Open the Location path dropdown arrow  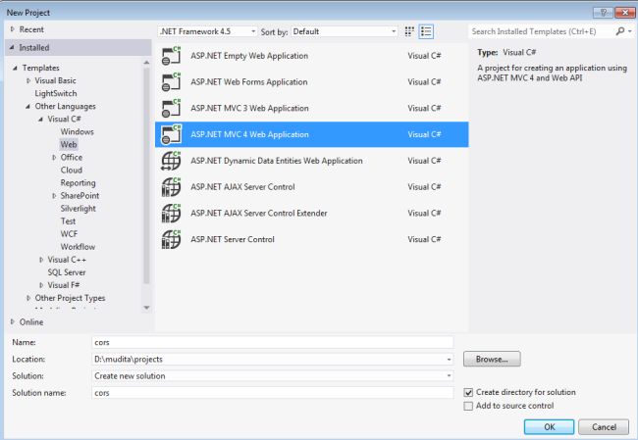click(449, 359)
